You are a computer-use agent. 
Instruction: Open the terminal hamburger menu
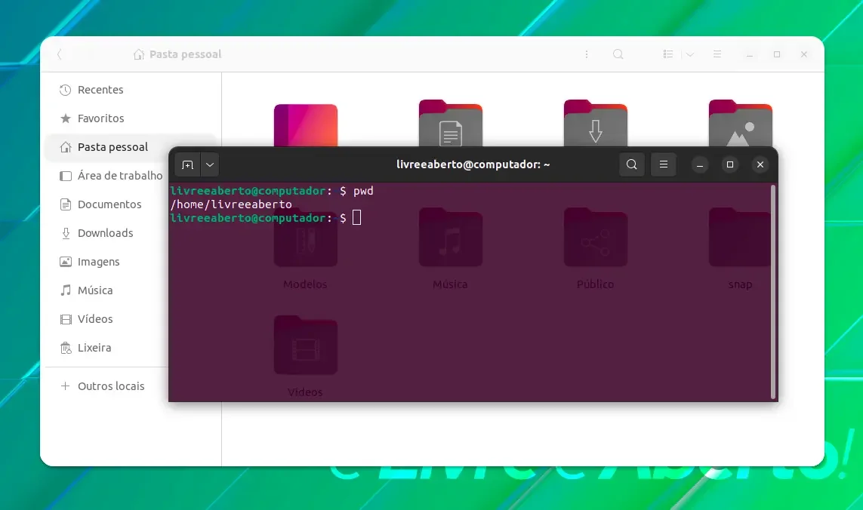coord(664,164)
